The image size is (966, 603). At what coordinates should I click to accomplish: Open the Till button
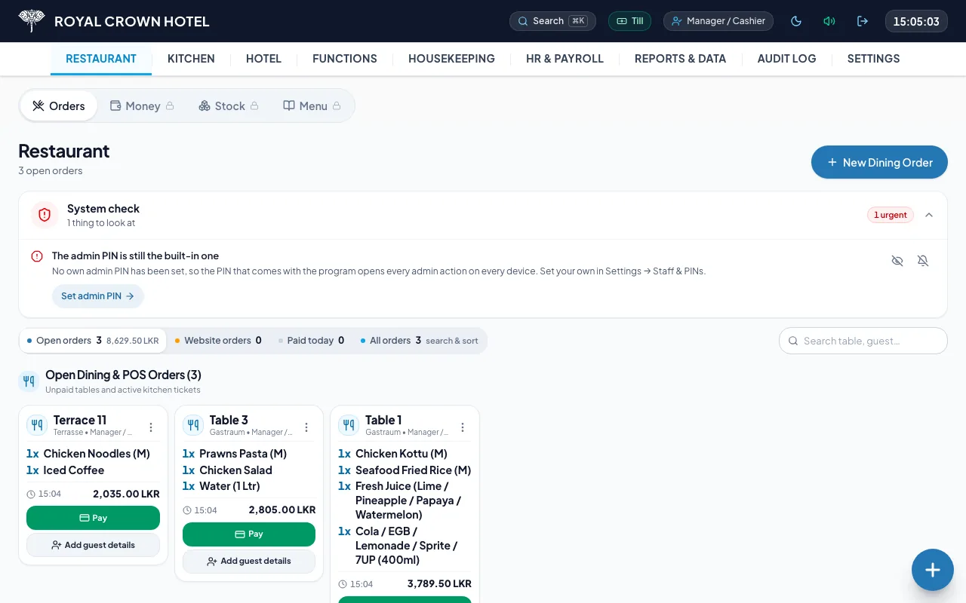(629, 21)
